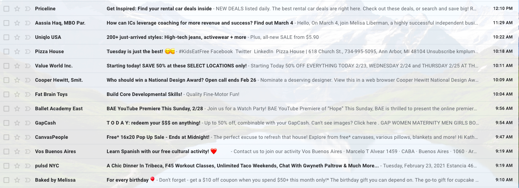Star the Priceline email
This screenshot has width=519, height=188.
(x=17, y=9)
